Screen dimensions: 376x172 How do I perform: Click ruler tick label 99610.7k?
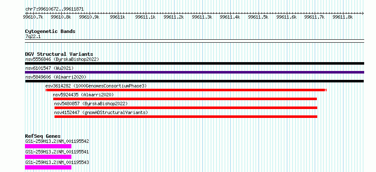click(x=33, y=17)
